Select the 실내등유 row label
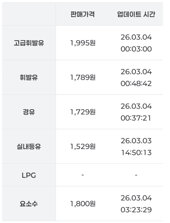The height and width of the screenshot is (223, 170). point(29,147)
